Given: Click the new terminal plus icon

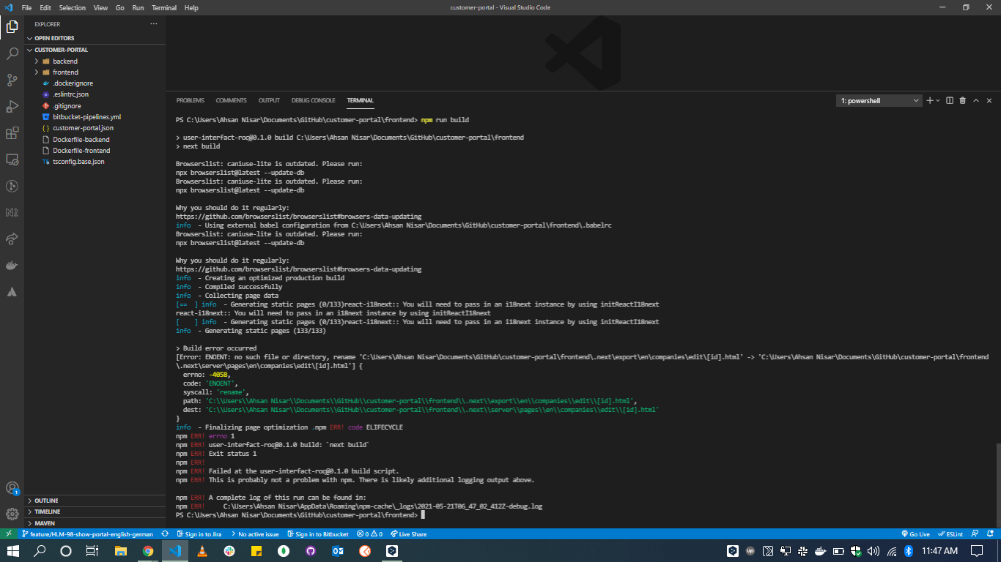Looking at the screenshot, I should click(x=929, y=100).
